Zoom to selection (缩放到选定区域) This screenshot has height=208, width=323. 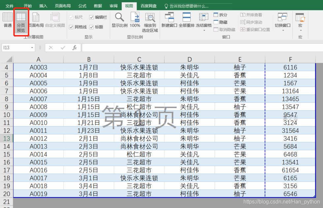coord(150,22)
